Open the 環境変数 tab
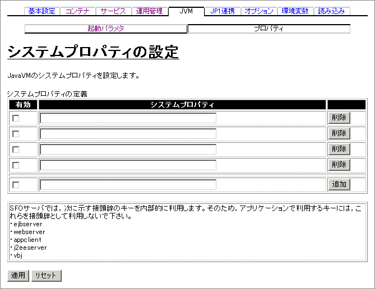The height and width of the screenshot is (289, 375). [x=295, y=11]
